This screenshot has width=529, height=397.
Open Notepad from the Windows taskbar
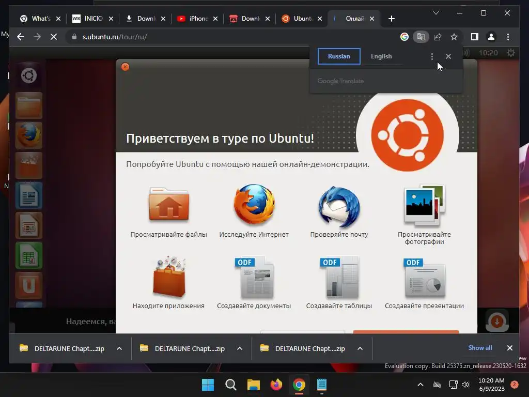coord(322,385)
